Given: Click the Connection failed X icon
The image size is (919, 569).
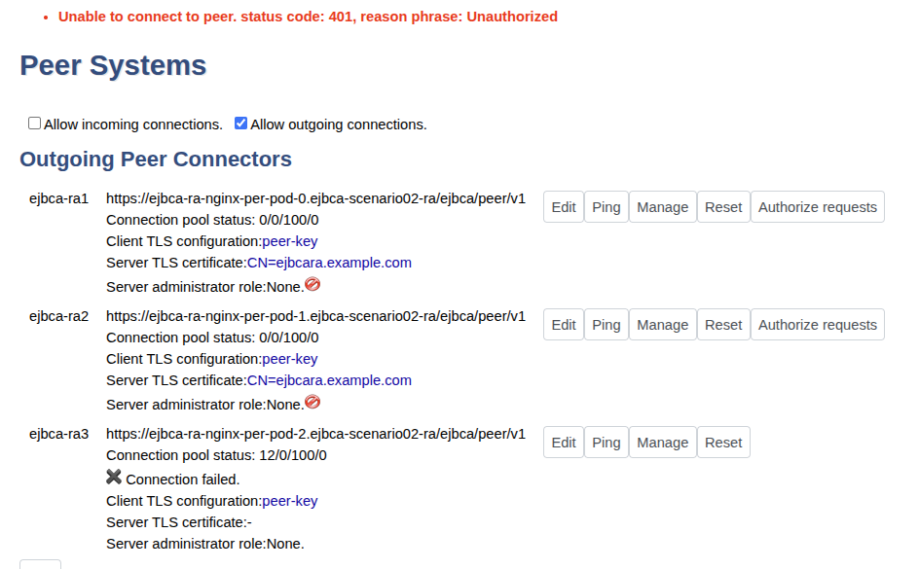Looking at the screenshot, I should coord(114,478).
